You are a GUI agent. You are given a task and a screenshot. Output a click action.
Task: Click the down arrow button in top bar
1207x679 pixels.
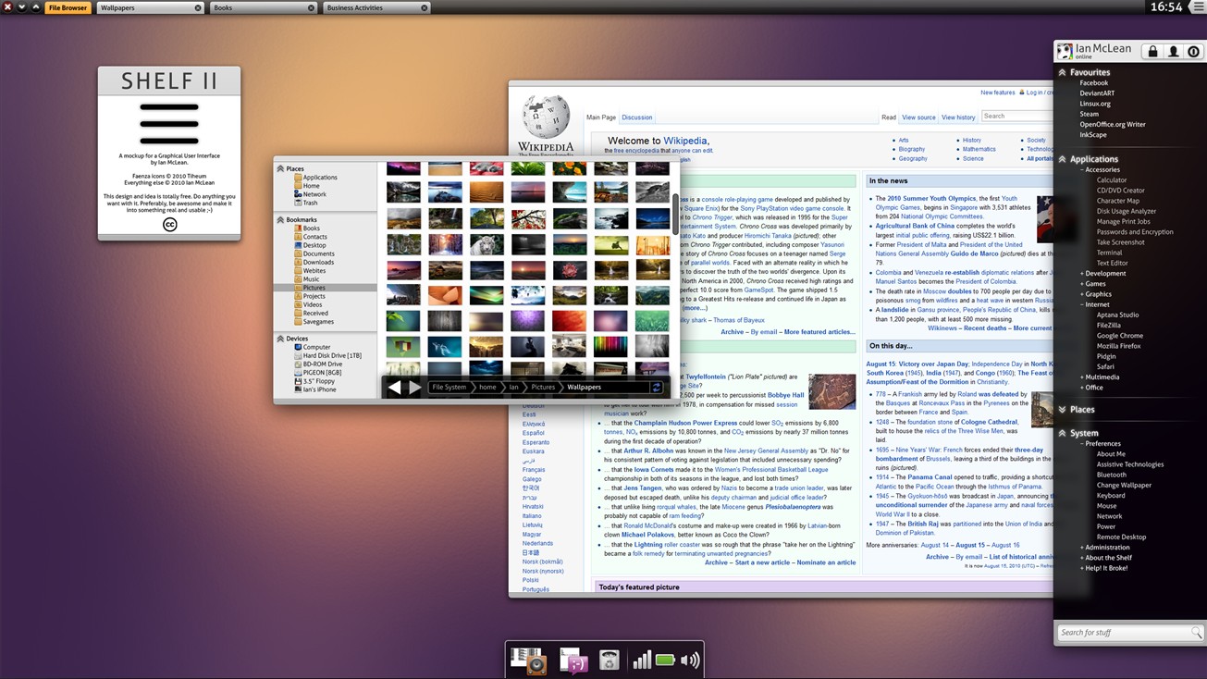21,7
